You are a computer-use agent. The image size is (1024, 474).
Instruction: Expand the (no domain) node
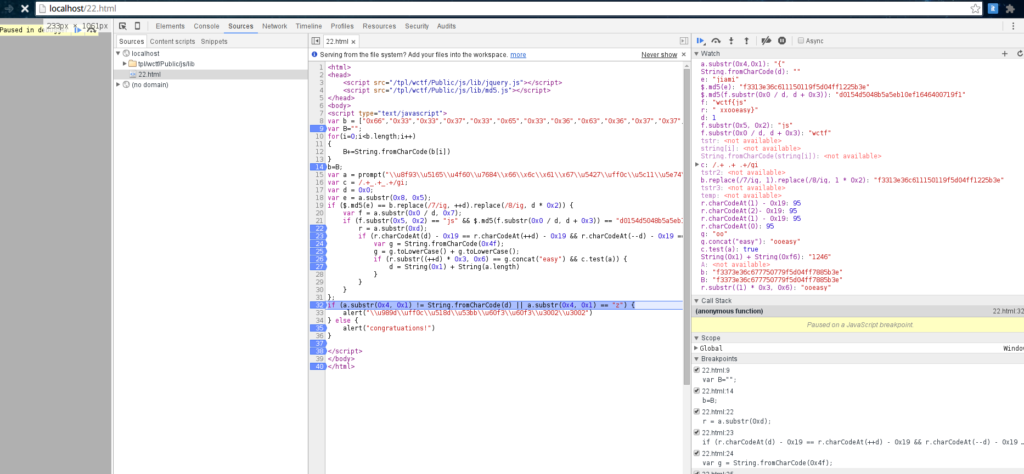click(x=118, y=84)
